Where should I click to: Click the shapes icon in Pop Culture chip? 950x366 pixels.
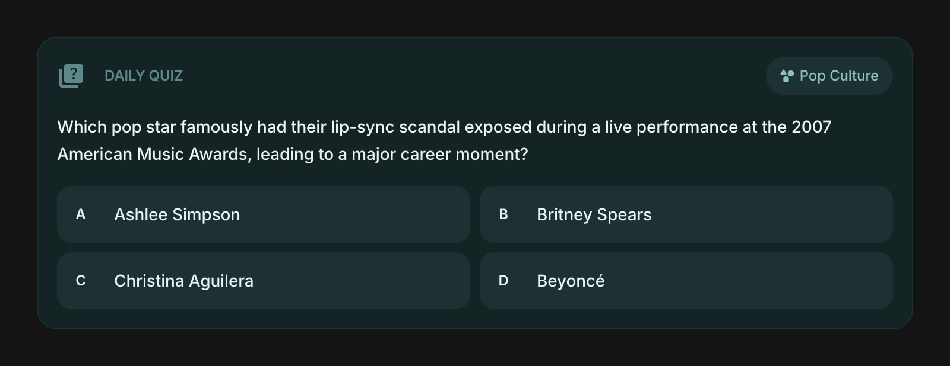(787, 76)
